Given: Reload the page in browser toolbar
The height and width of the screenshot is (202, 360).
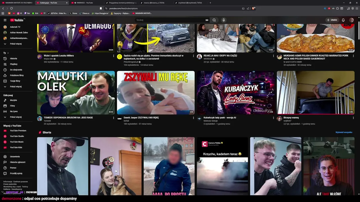Looking at the screenshot, I should 12,8.
